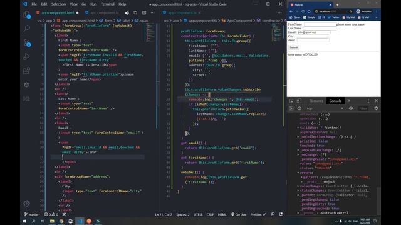Open the Terminal menu

[x=107, y=4]
